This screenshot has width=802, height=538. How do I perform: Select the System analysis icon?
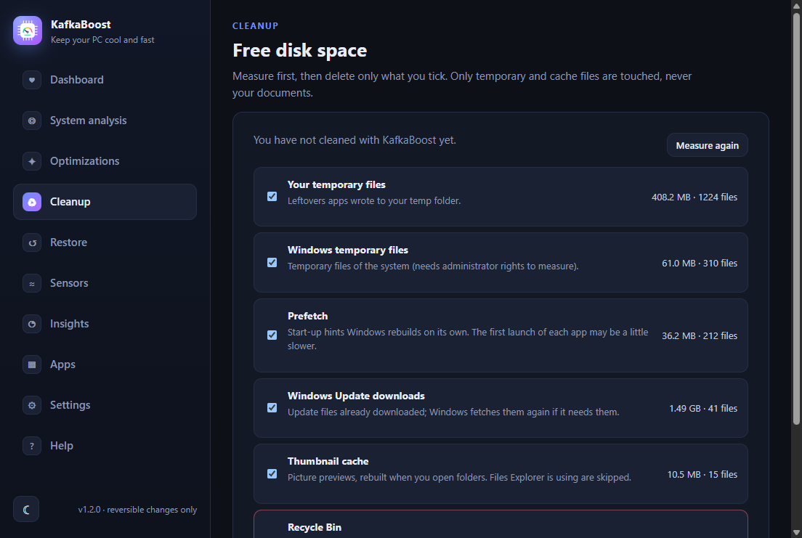32,121
